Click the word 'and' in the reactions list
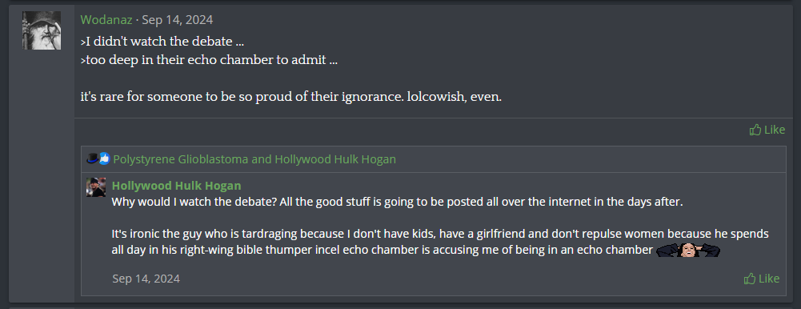The image size is (801, 309). click(x=262, y=159)
